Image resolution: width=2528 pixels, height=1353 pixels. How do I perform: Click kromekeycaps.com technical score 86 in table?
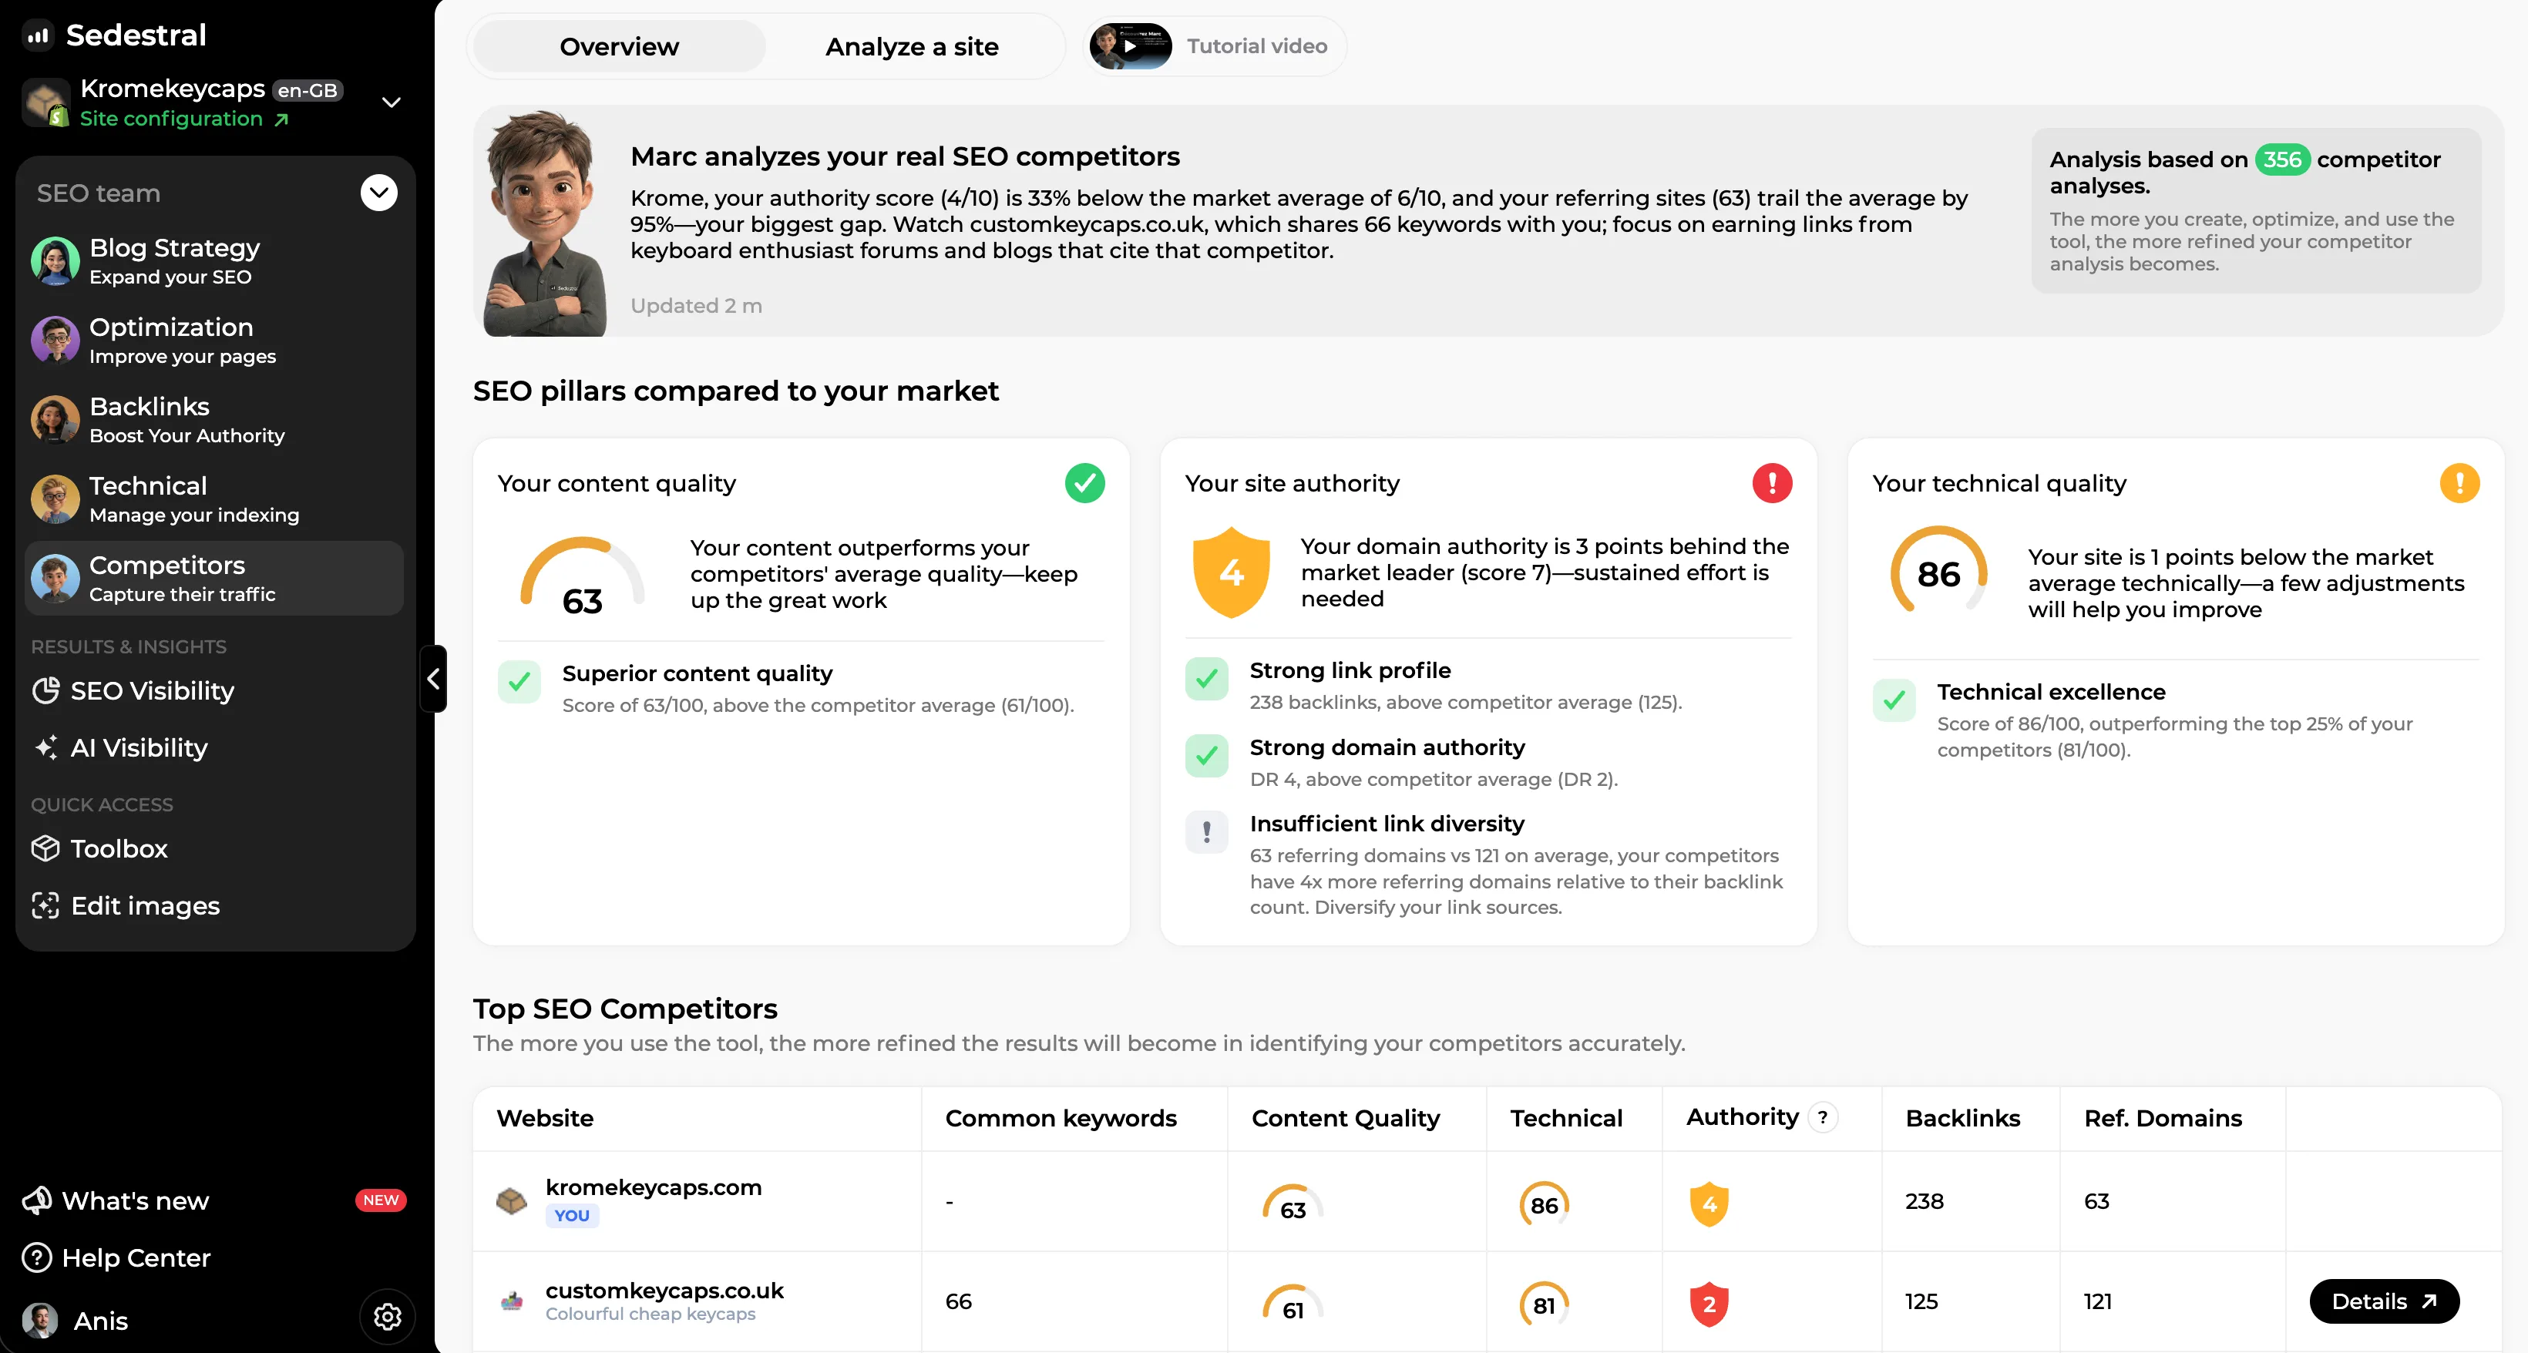point(1545,1205)
